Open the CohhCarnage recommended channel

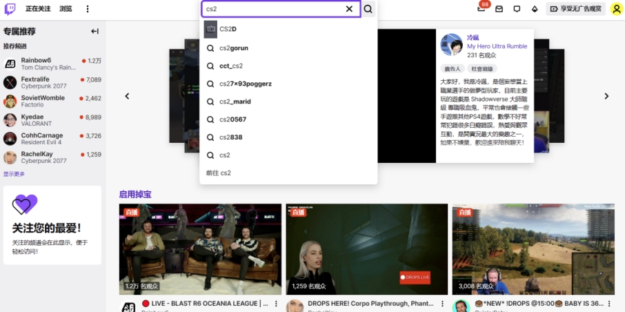coord(52,139)
